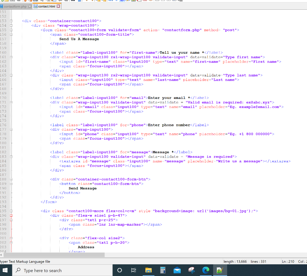Open File Explorer from the taskbar
Screen dimensions: 307x276
click(148, 270)
